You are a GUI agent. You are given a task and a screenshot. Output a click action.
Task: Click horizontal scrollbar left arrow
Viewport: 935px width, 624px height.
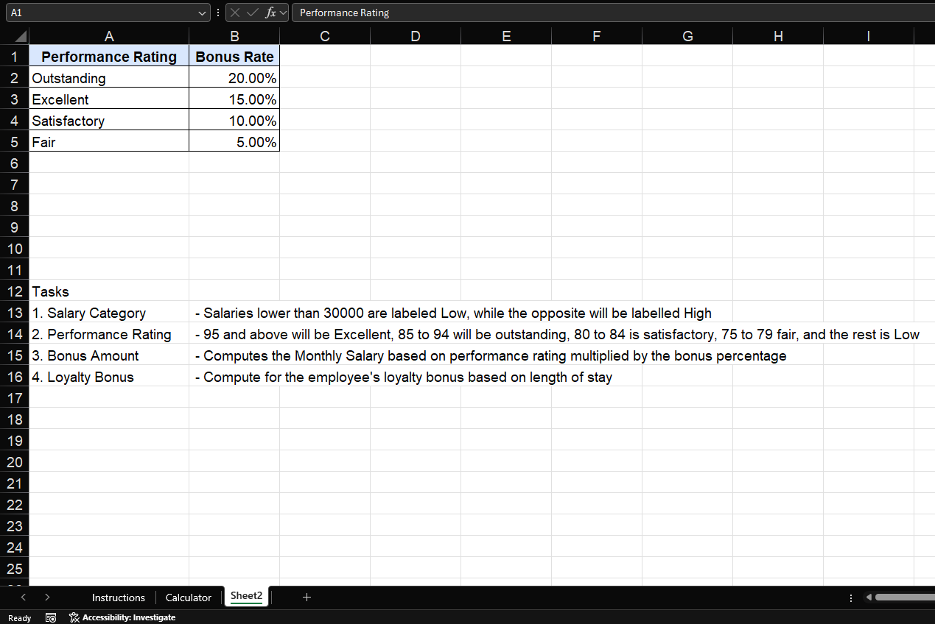point(869,598)
